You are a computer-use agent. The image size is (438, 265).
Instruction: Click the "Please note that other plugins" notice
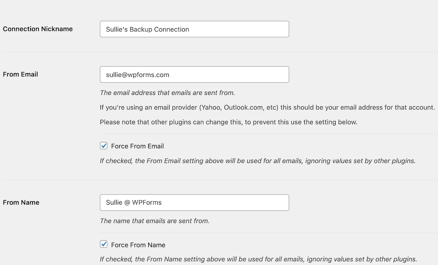click(x=228, y=122)
